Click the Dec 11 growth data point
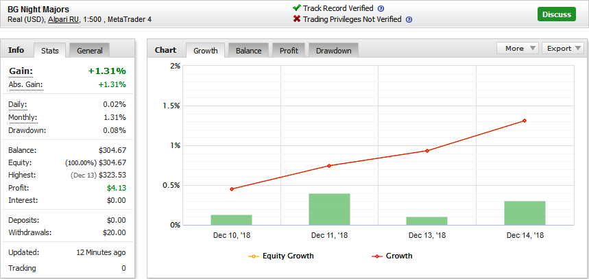589x279 pixels. tap(329, 166)
